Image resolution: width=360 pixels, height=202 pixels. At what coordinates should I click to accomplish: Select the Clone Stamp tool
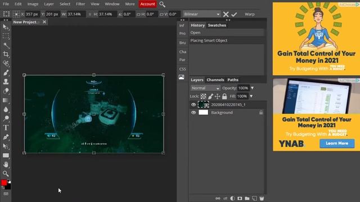coord(6,81)
